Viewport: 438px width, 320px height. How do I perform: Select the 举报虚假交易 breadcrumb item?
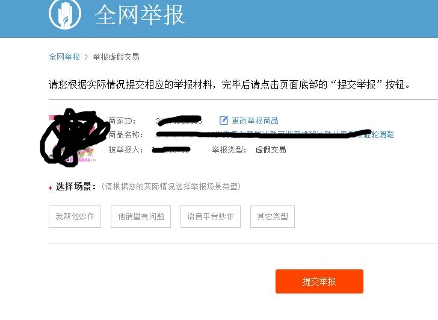point(116,57)
